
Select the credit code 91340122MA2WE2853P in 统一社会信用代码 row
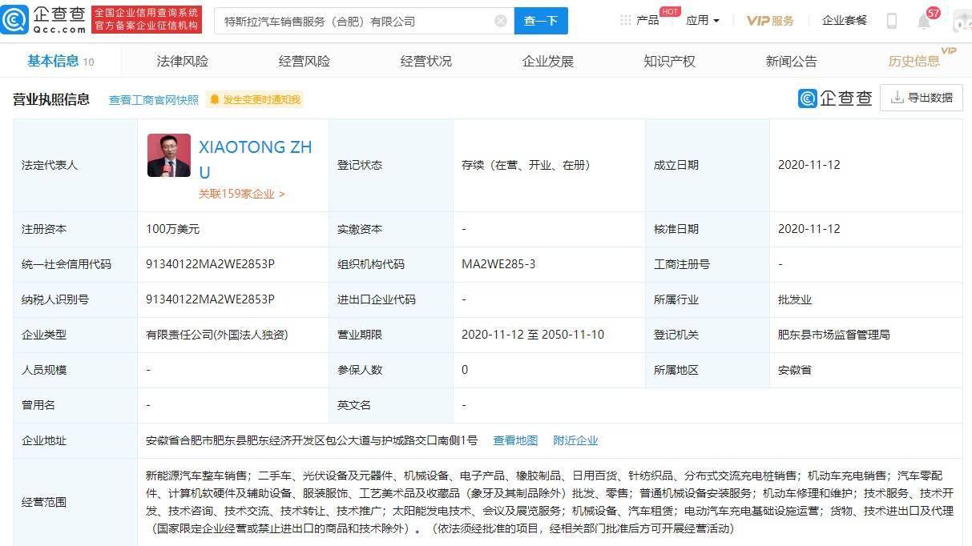[x=210, y=264]
